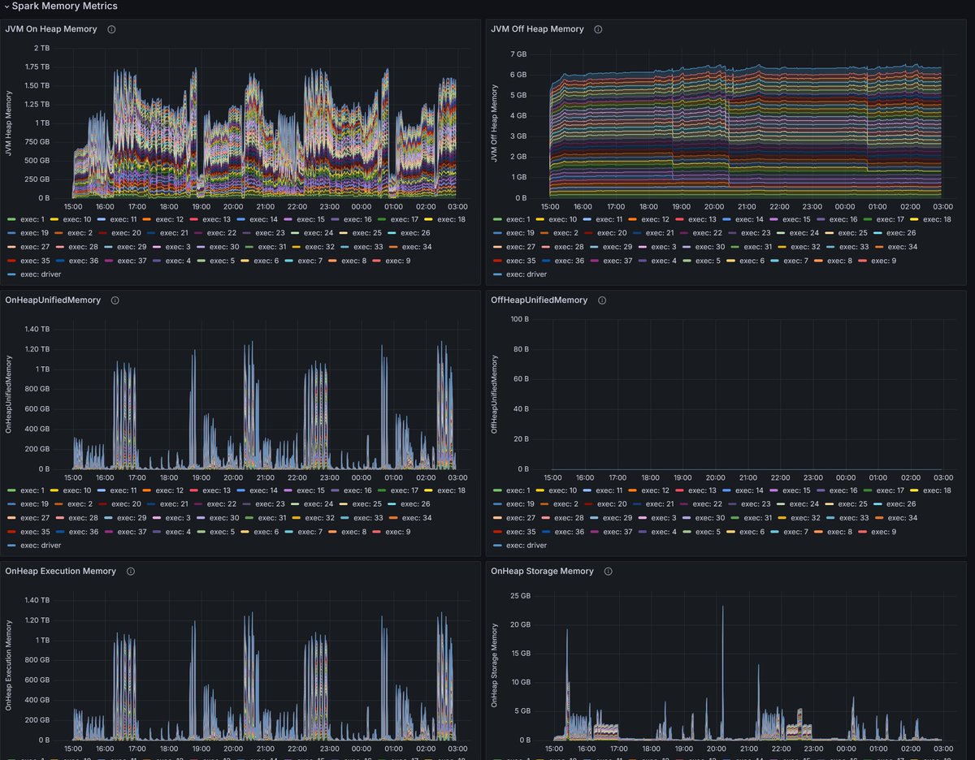This screenshot has width=975, height=760.
Task: Toggle exec: 16 in JVM Off Heap legend
Action: 843,219
